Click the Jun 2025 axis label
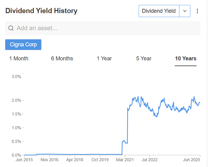The image size is (208, 167). tap(192, 160)
